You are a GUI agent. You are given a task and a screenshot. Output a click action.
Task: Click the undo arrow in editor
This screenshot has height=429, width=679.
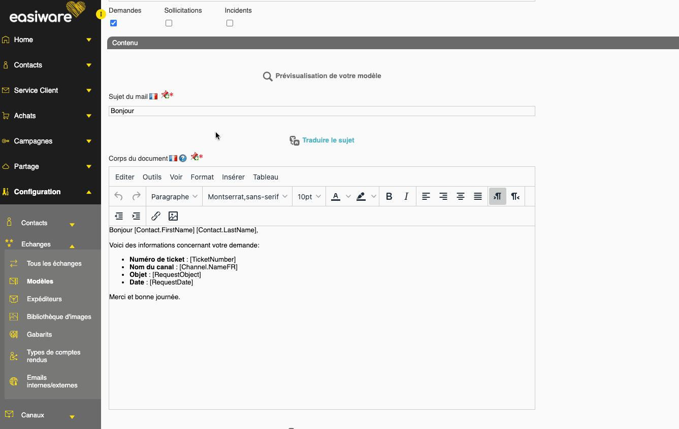click(119, 197)
